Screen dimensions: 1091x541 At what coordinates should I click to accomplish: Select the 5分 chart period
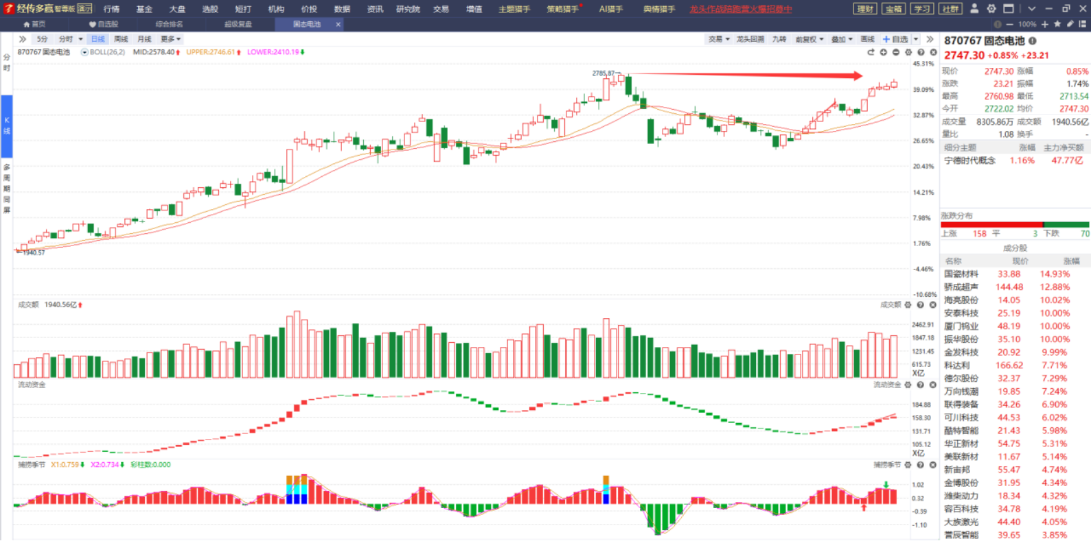43,39
